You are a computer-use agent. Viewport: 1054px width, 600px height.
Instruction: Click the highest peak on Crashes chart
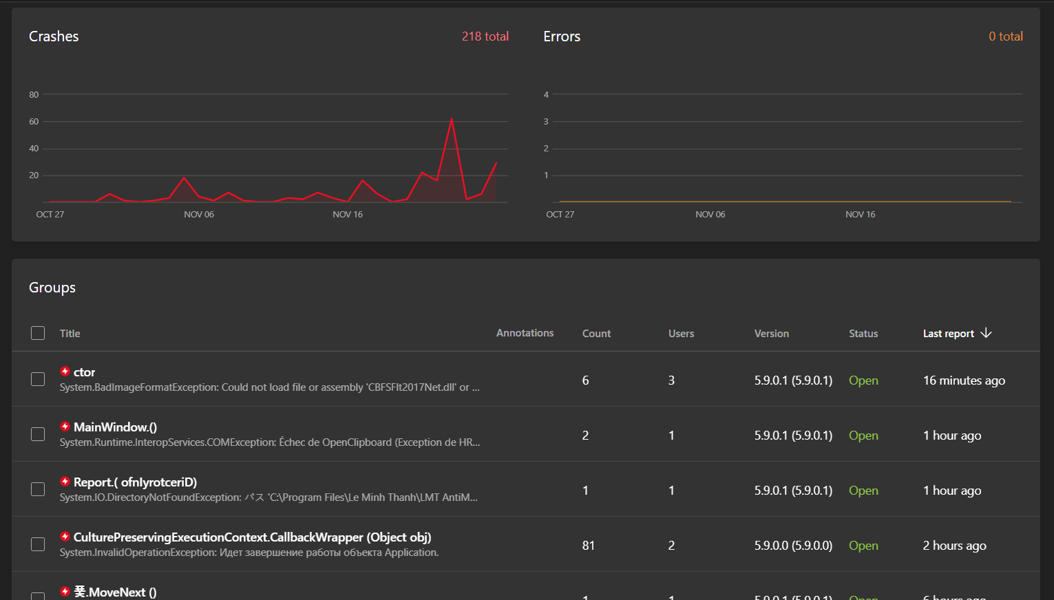[452, 120]
